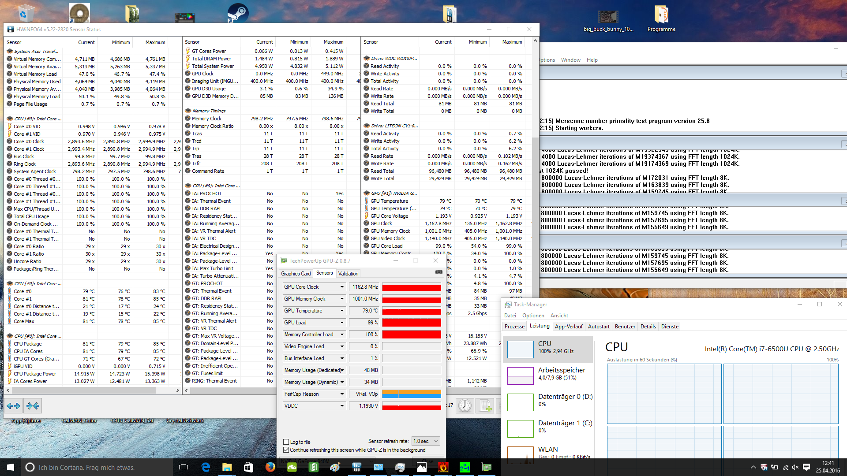This screenshot has height=476, width=847.
Task: Open Optionen menu in Task Manager
Action: click(x=533, y=316)
